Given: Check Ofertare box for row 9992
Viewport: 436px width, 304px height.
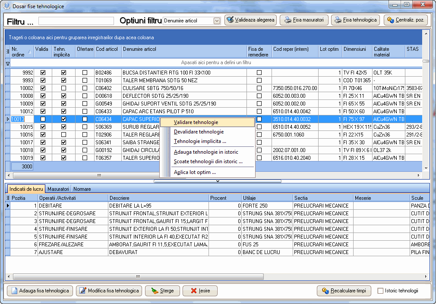Looking at the screenshot, I should point(85,73).
